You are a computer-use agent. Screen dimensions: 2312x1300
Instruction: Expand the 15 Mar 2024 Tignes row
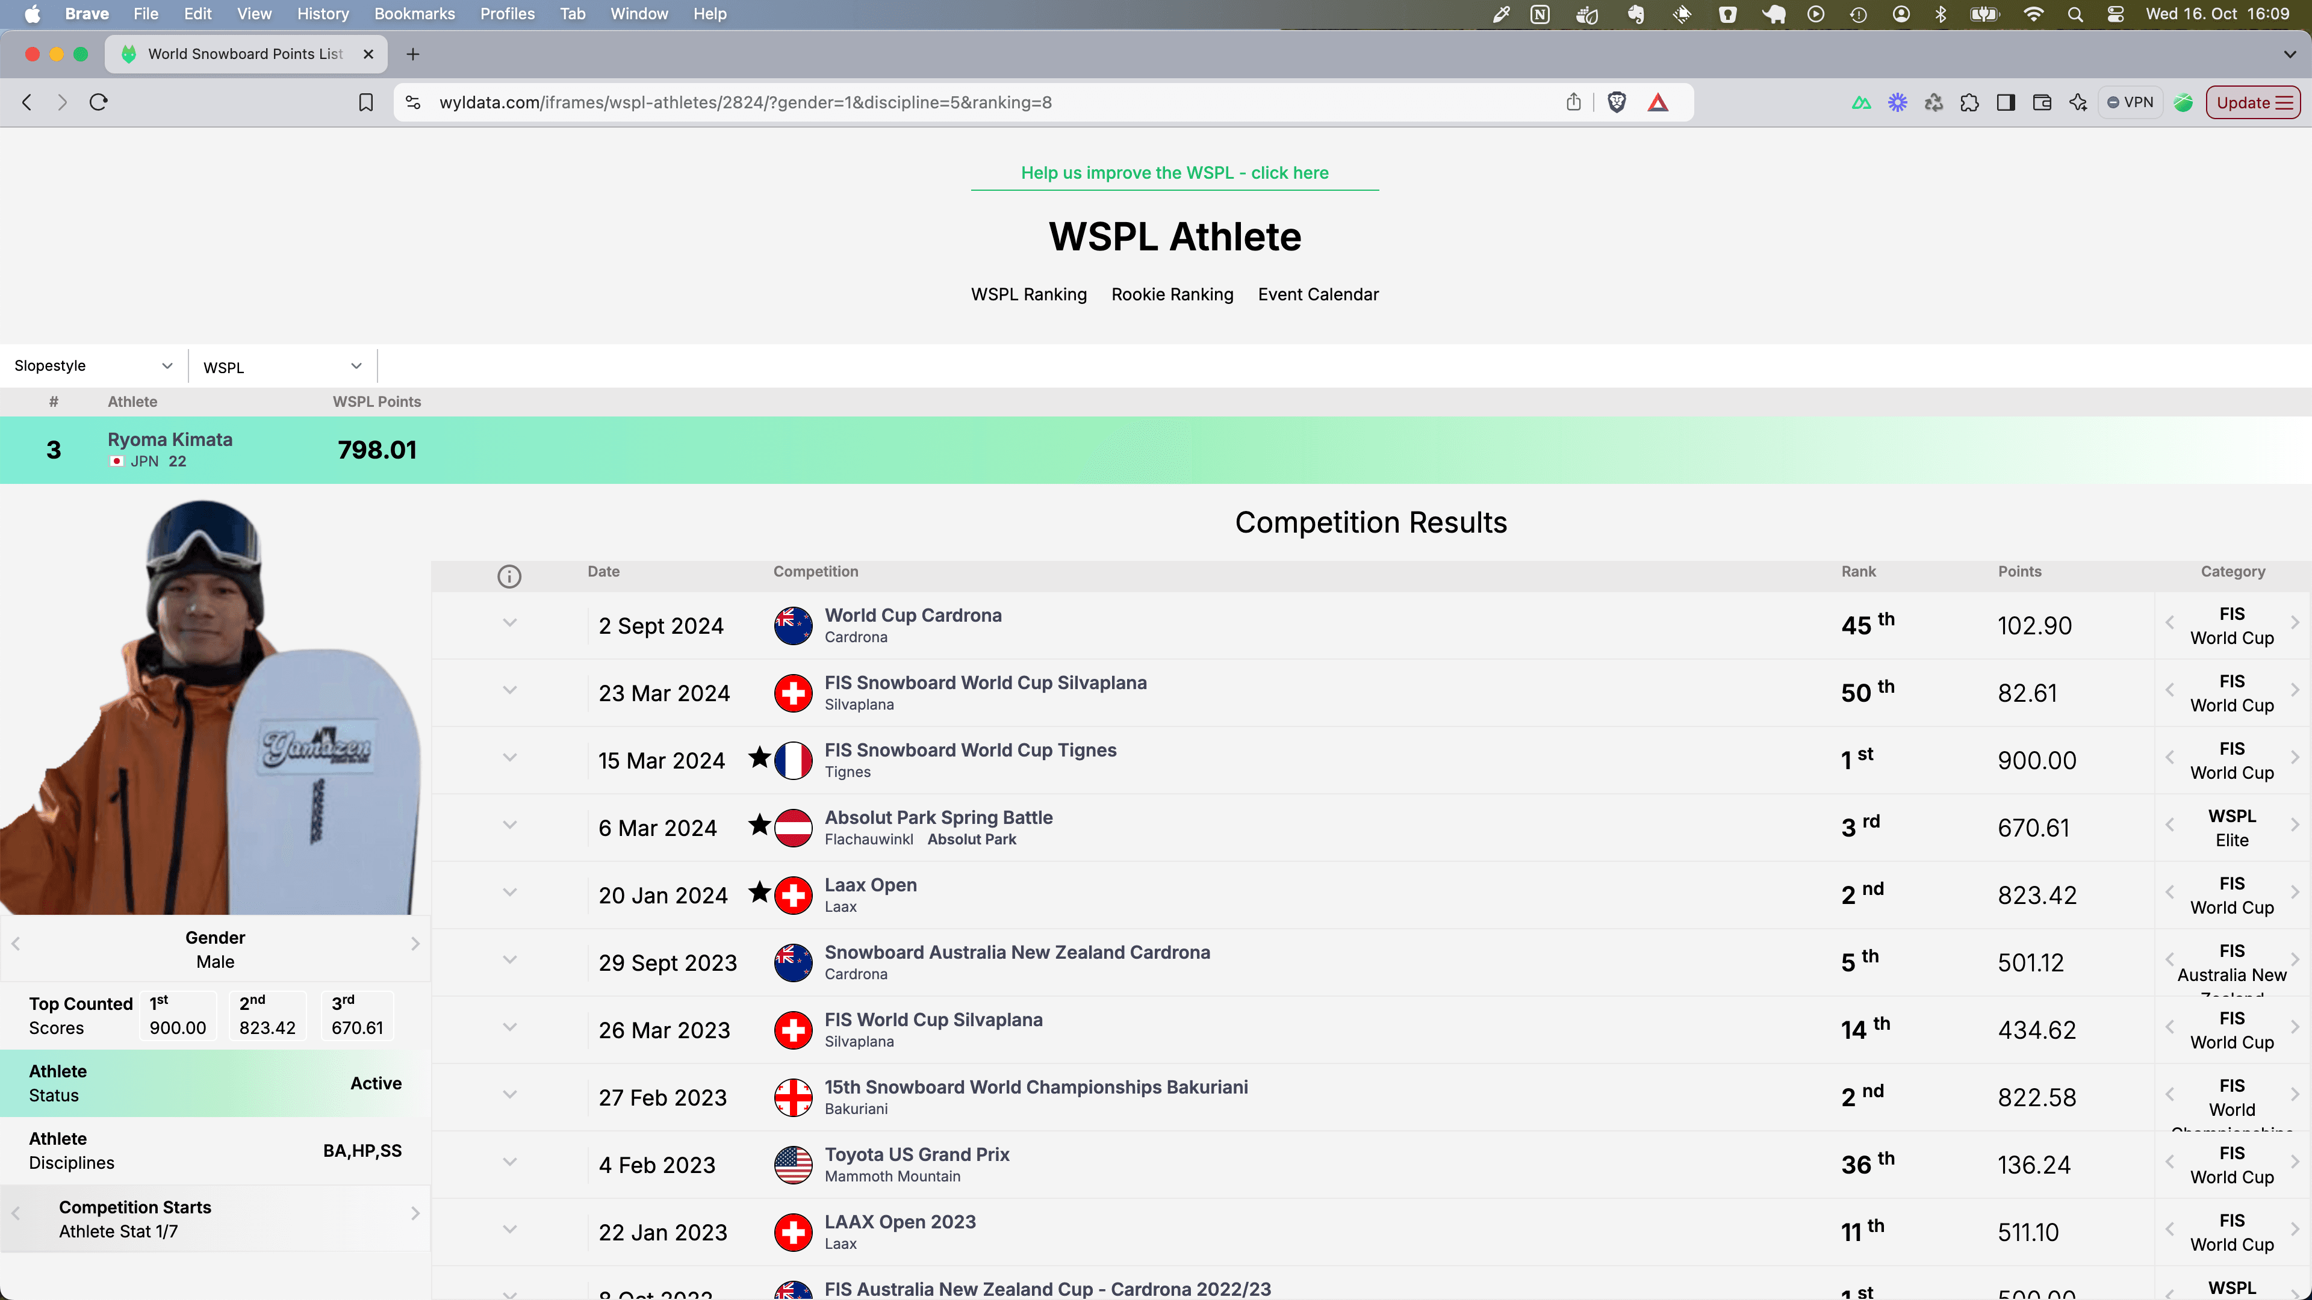(510, 757)
